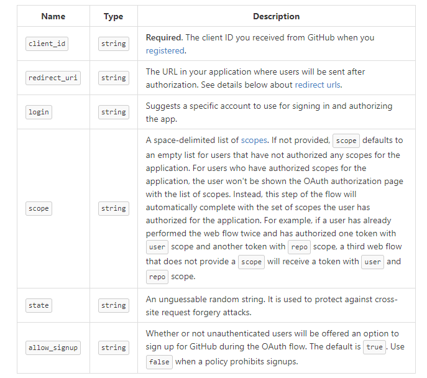Click the bold 'Required.' text
Viewport: 427px width, 378px height.
(x=164, y=37)
